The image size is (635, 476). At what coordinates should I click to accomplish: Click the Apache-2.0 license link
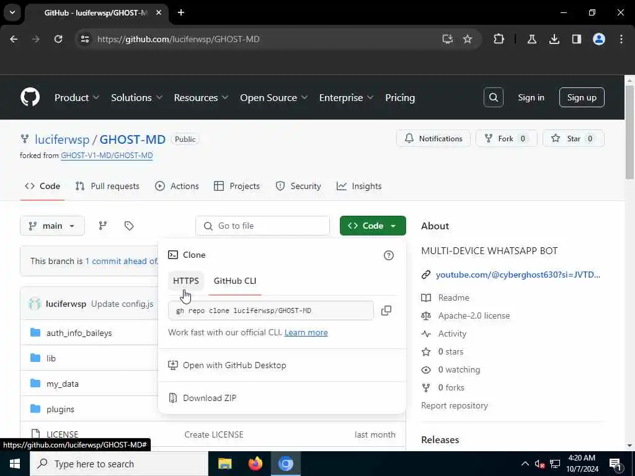click(474, 315)
